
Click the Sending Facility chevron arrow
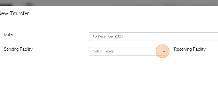(x=164, y=51)
